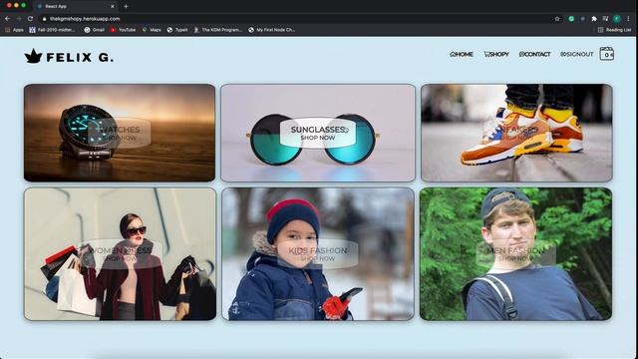Screen dimensions: 638x359
Task: Open a new browser tab
Action: [x=126, y=6]
